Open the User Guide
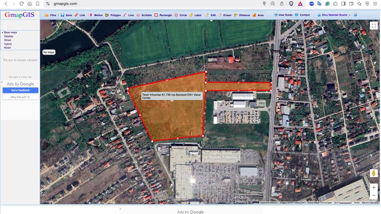381x214 pixels. (284, 15)
